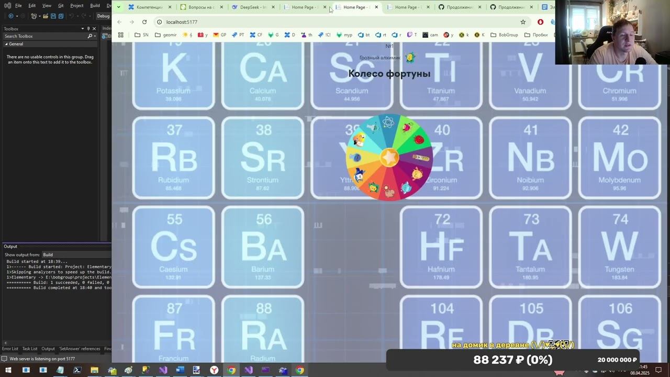The image size is (670, 377).
Task: Click the Niobium element tile
Action: 530,158
